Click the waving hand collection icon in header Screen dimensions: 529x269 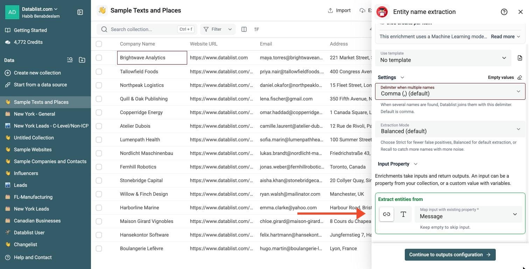tap(102, 10)
